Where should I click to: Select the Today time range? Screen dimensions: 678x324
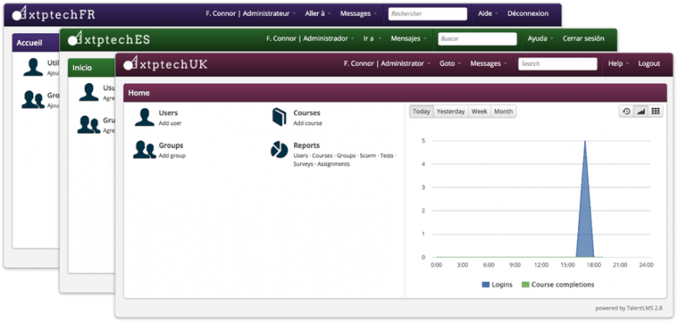point(421,112)
